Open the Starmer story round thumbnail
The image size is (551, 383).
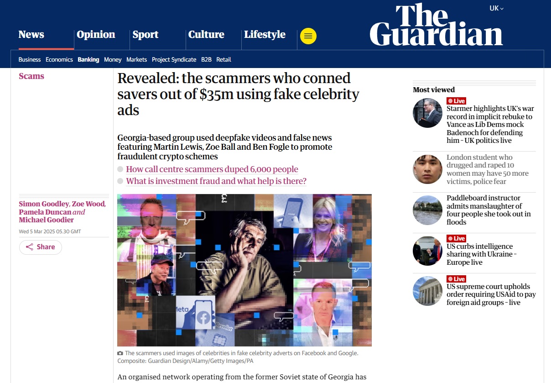coord(427,113)
